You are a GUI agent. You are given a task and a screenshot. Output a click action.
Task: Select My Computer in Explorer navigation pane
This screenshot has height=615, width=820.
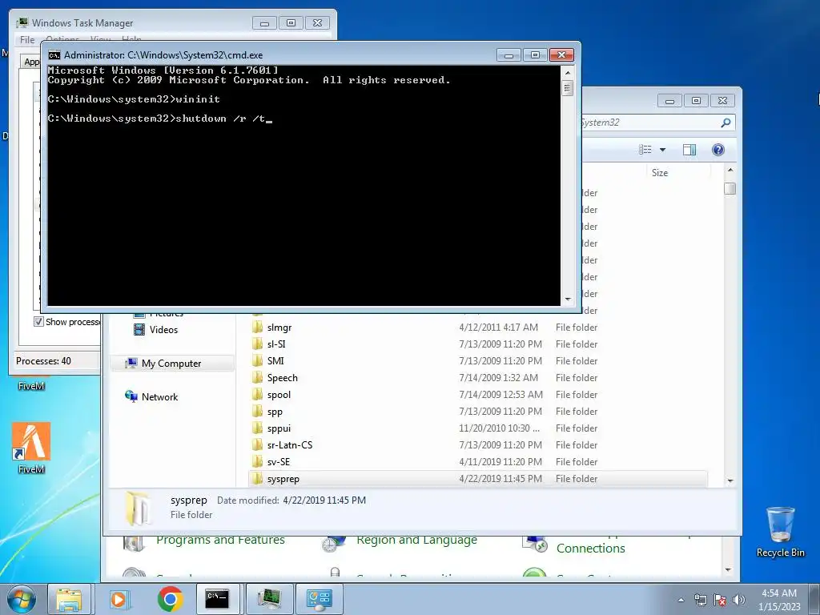[171, 364]
